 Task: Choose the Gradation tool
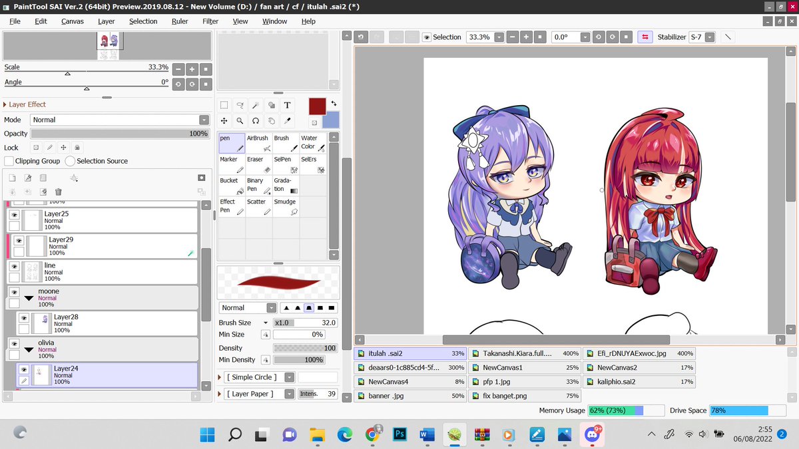pyautogui.click(x=286, y=186)
